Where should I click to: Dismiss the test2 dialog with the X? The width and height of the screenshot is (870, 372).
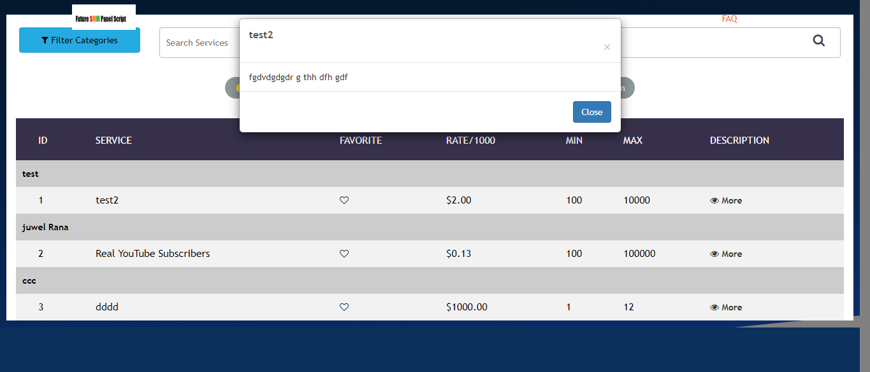tap(607, 47)
